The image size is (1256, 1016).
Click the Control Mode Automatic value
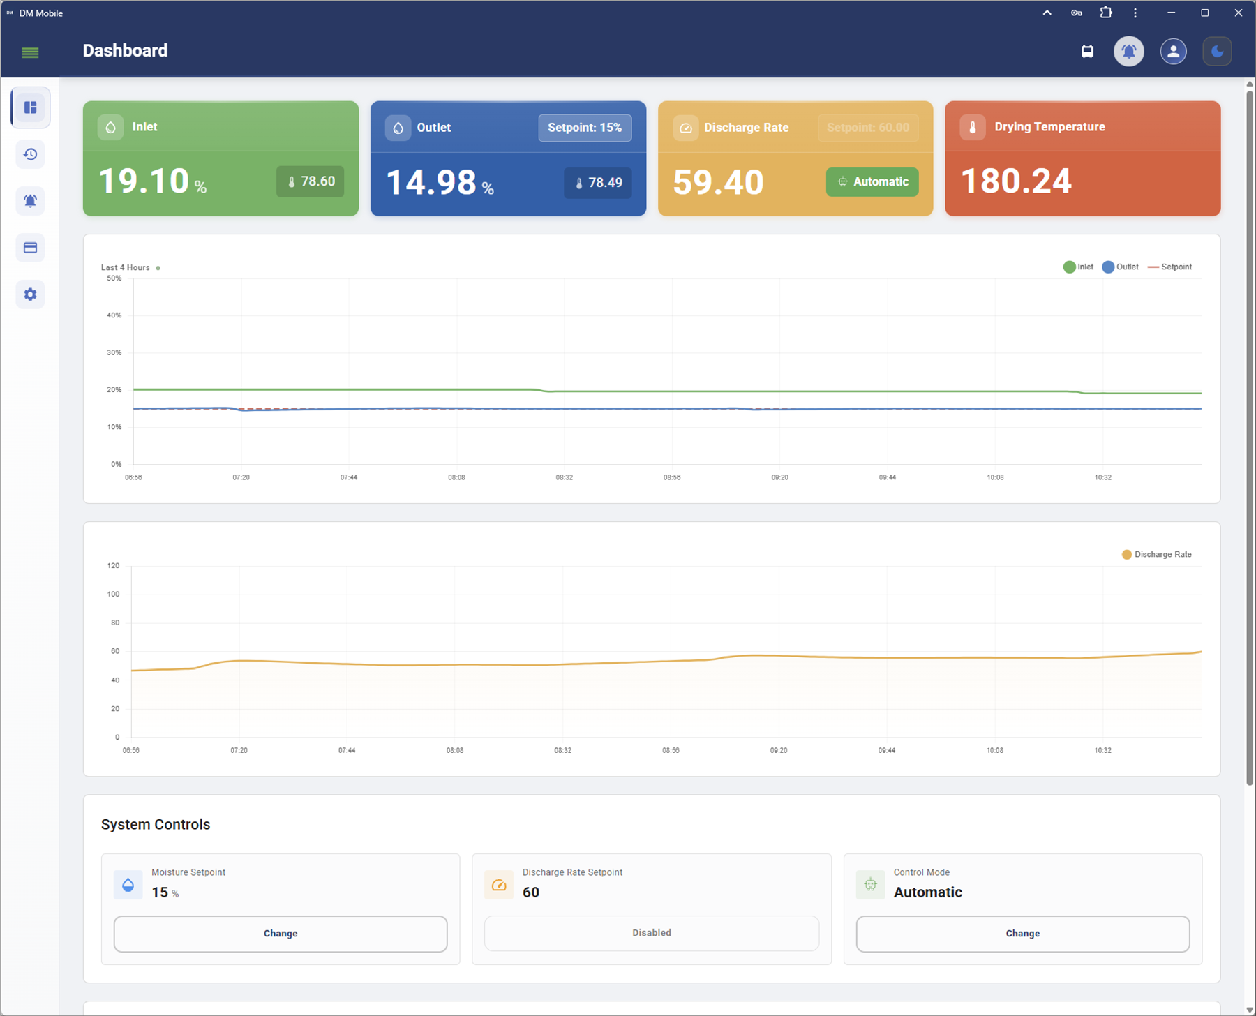[928, 892]
